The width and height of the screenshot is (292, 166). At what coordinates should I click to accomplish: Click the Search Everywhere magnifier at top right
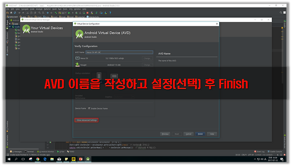[281, 13]
